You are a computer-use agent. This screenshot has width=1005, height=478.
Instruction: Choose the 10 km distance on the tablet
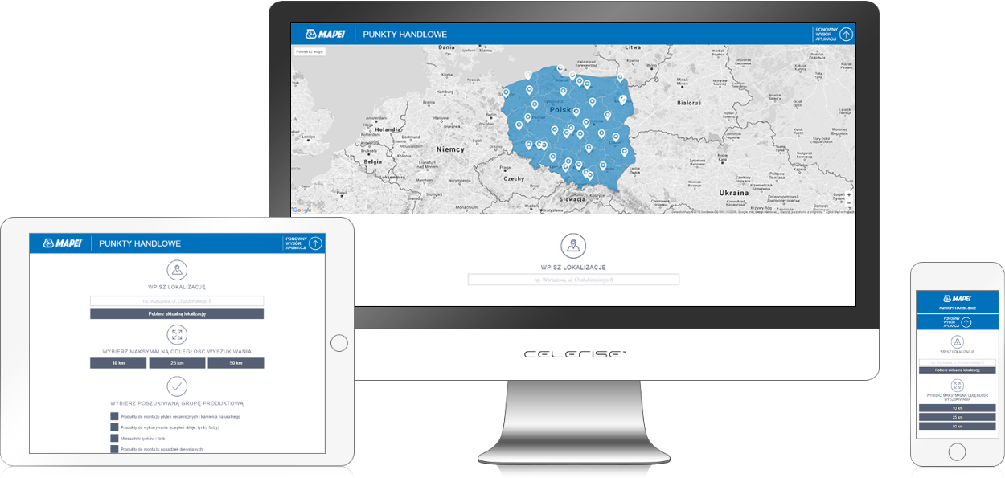(x=118, y=363)
